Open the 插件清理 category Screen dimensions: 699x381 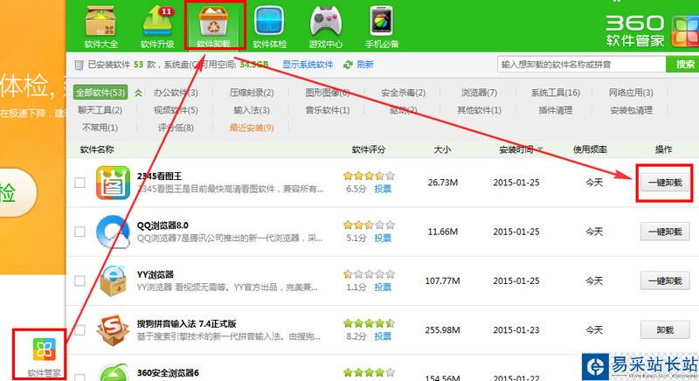[555, 110]
